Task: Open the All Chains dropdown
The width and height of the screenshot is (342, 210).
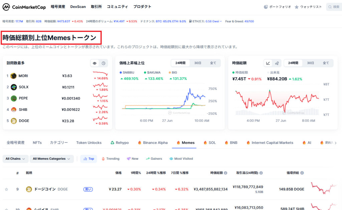Action: (x=15, y=159)
